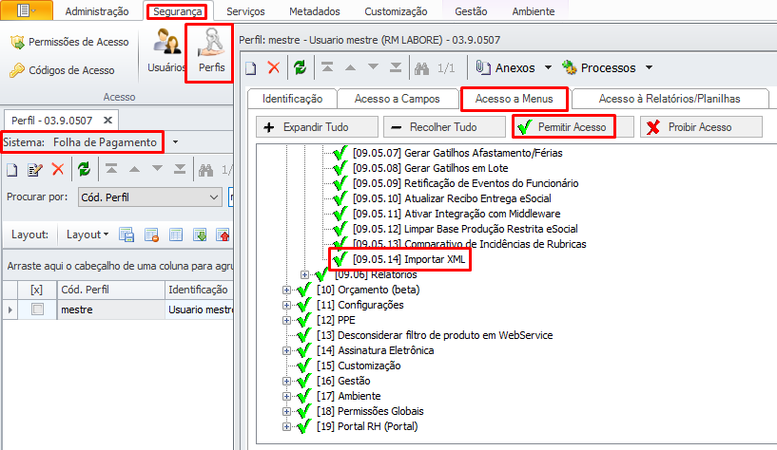This screenshot has height=450, width=777.
Task: Open the Layout dropdown
Action: (x=87, y=234)
